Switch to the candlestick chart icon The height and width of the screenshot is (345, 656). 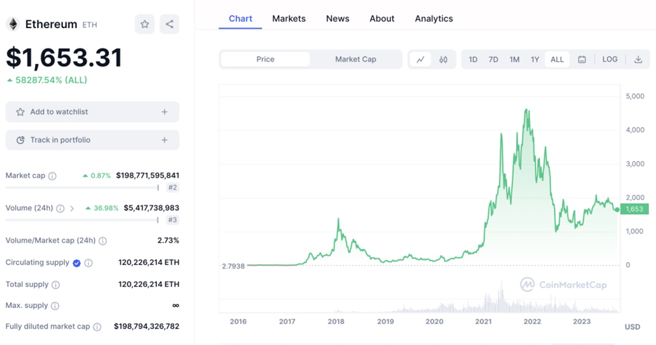[443, 60]
